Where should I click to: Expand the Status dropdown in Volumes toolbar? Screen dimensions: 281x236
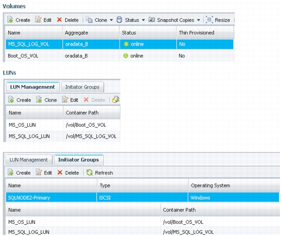[143, 20]
